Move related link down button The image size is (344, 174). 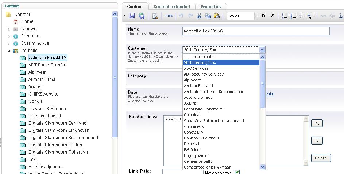pyautogui.click(x=317, y=141)
